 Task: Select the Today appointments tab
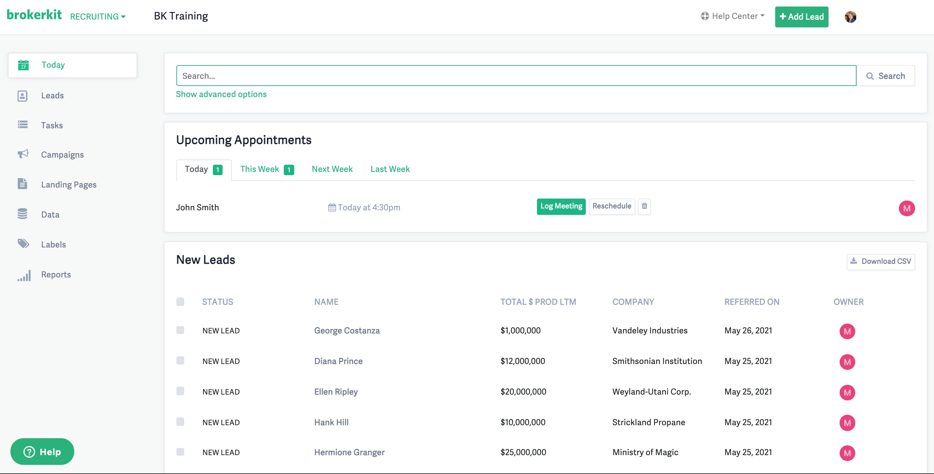[204, 169]
